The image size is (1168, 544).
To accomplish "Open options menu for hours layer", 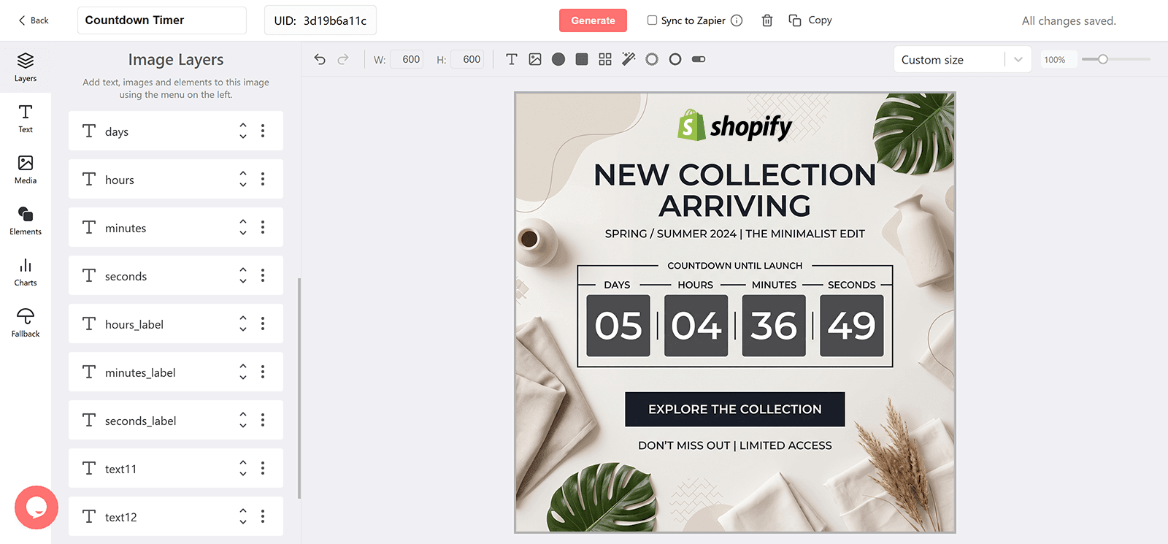I will pyautogui.click(x=263, y=179).
